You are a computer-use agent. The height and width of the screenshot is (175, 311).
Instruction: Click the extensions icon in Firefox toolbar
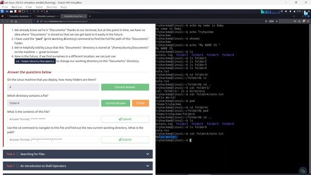[299, 21]
